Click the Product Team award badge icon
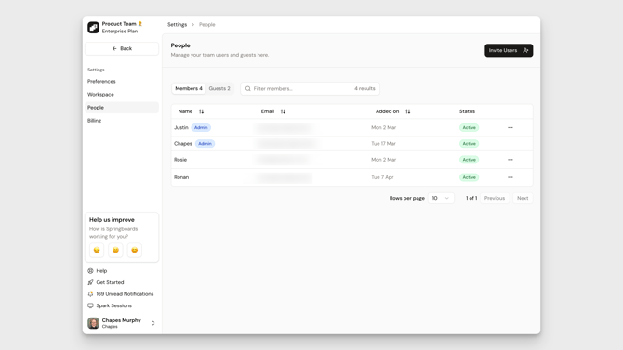The width and height of the screenshot is (623, 350). (139, 24)
